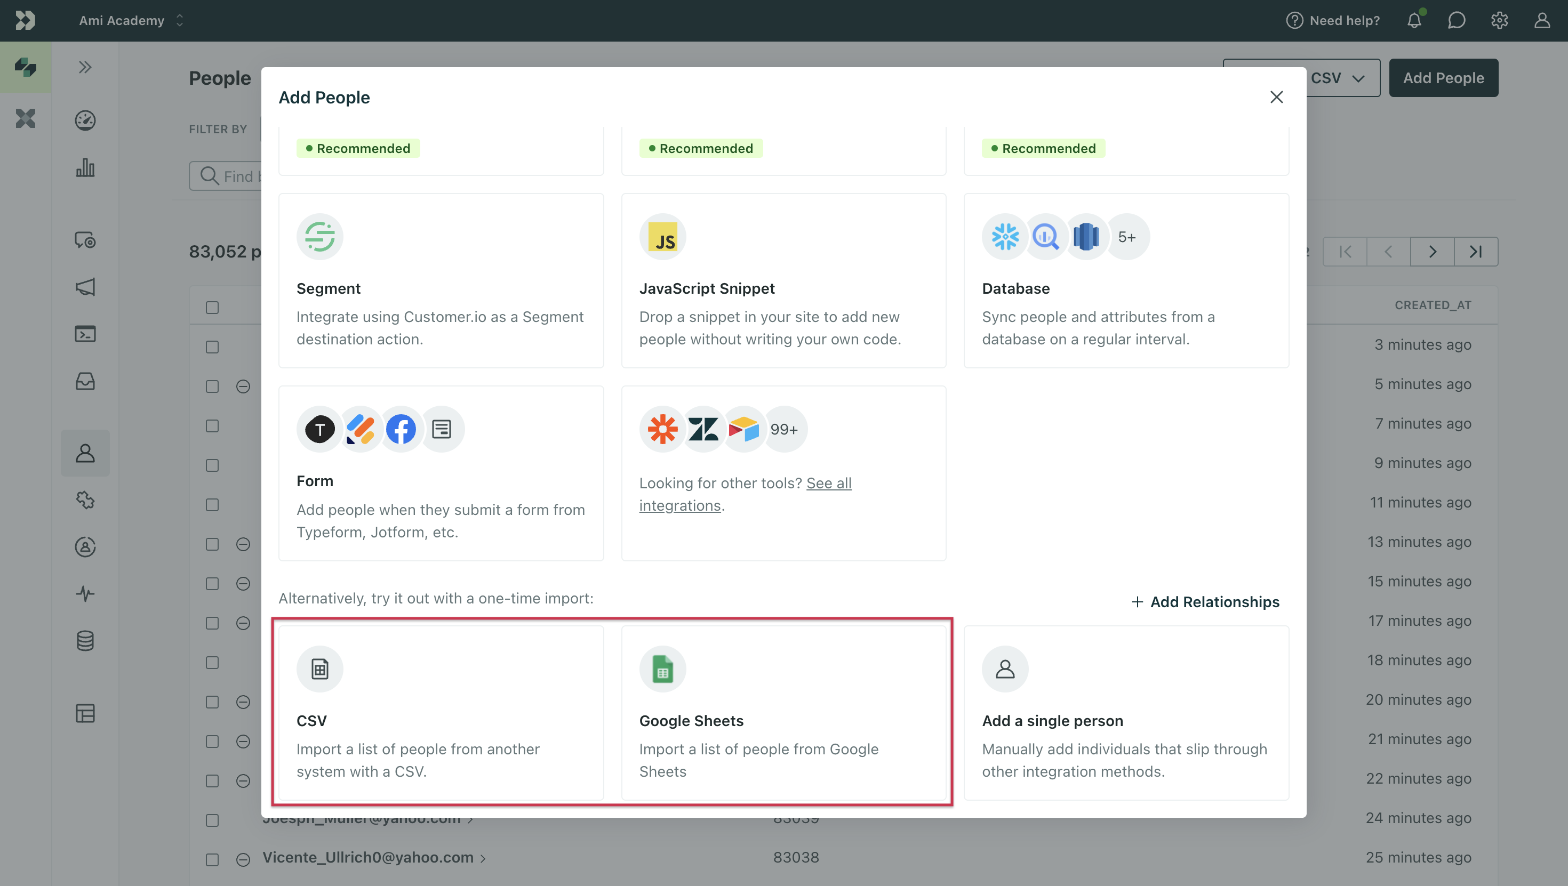Image resolution: width=1568 pixels, height=886 pixels.
Task: Click the Need help? link
Action: pos(1332,20)
